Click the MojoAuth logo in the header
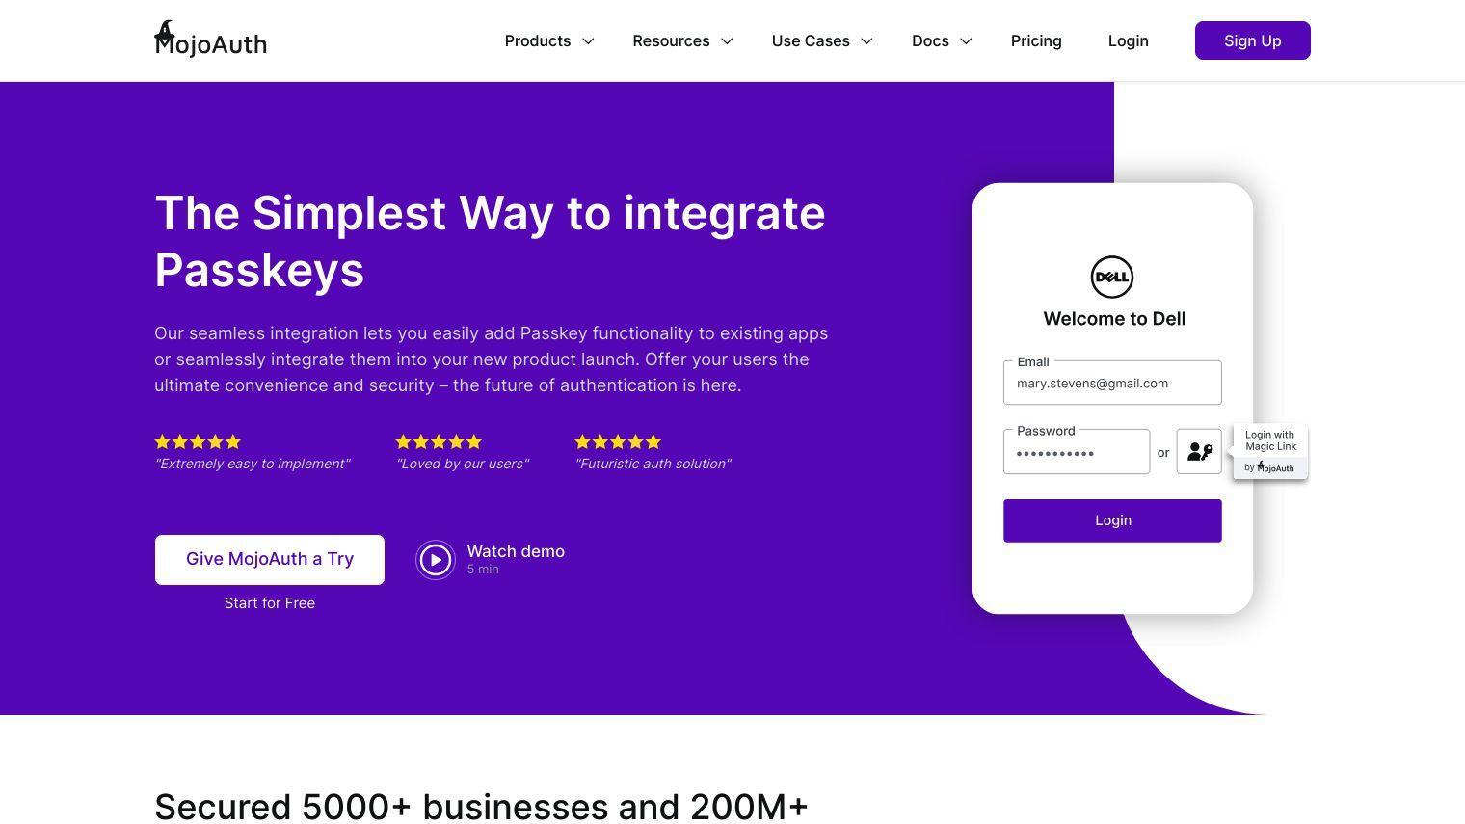Image resolution: width=1465 pixels, height=824 pixels. point(210,40)
